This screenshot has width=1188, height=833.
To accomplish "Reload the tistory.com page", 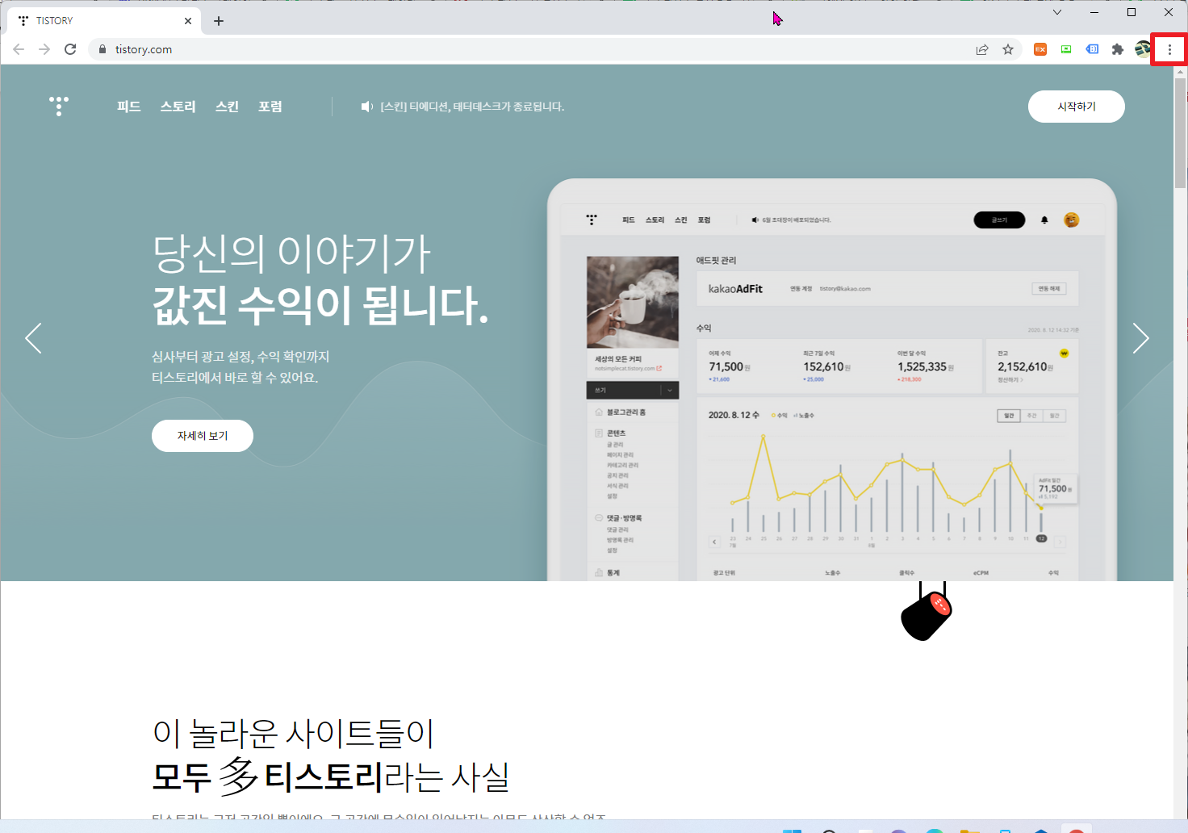I will point(70,49).
